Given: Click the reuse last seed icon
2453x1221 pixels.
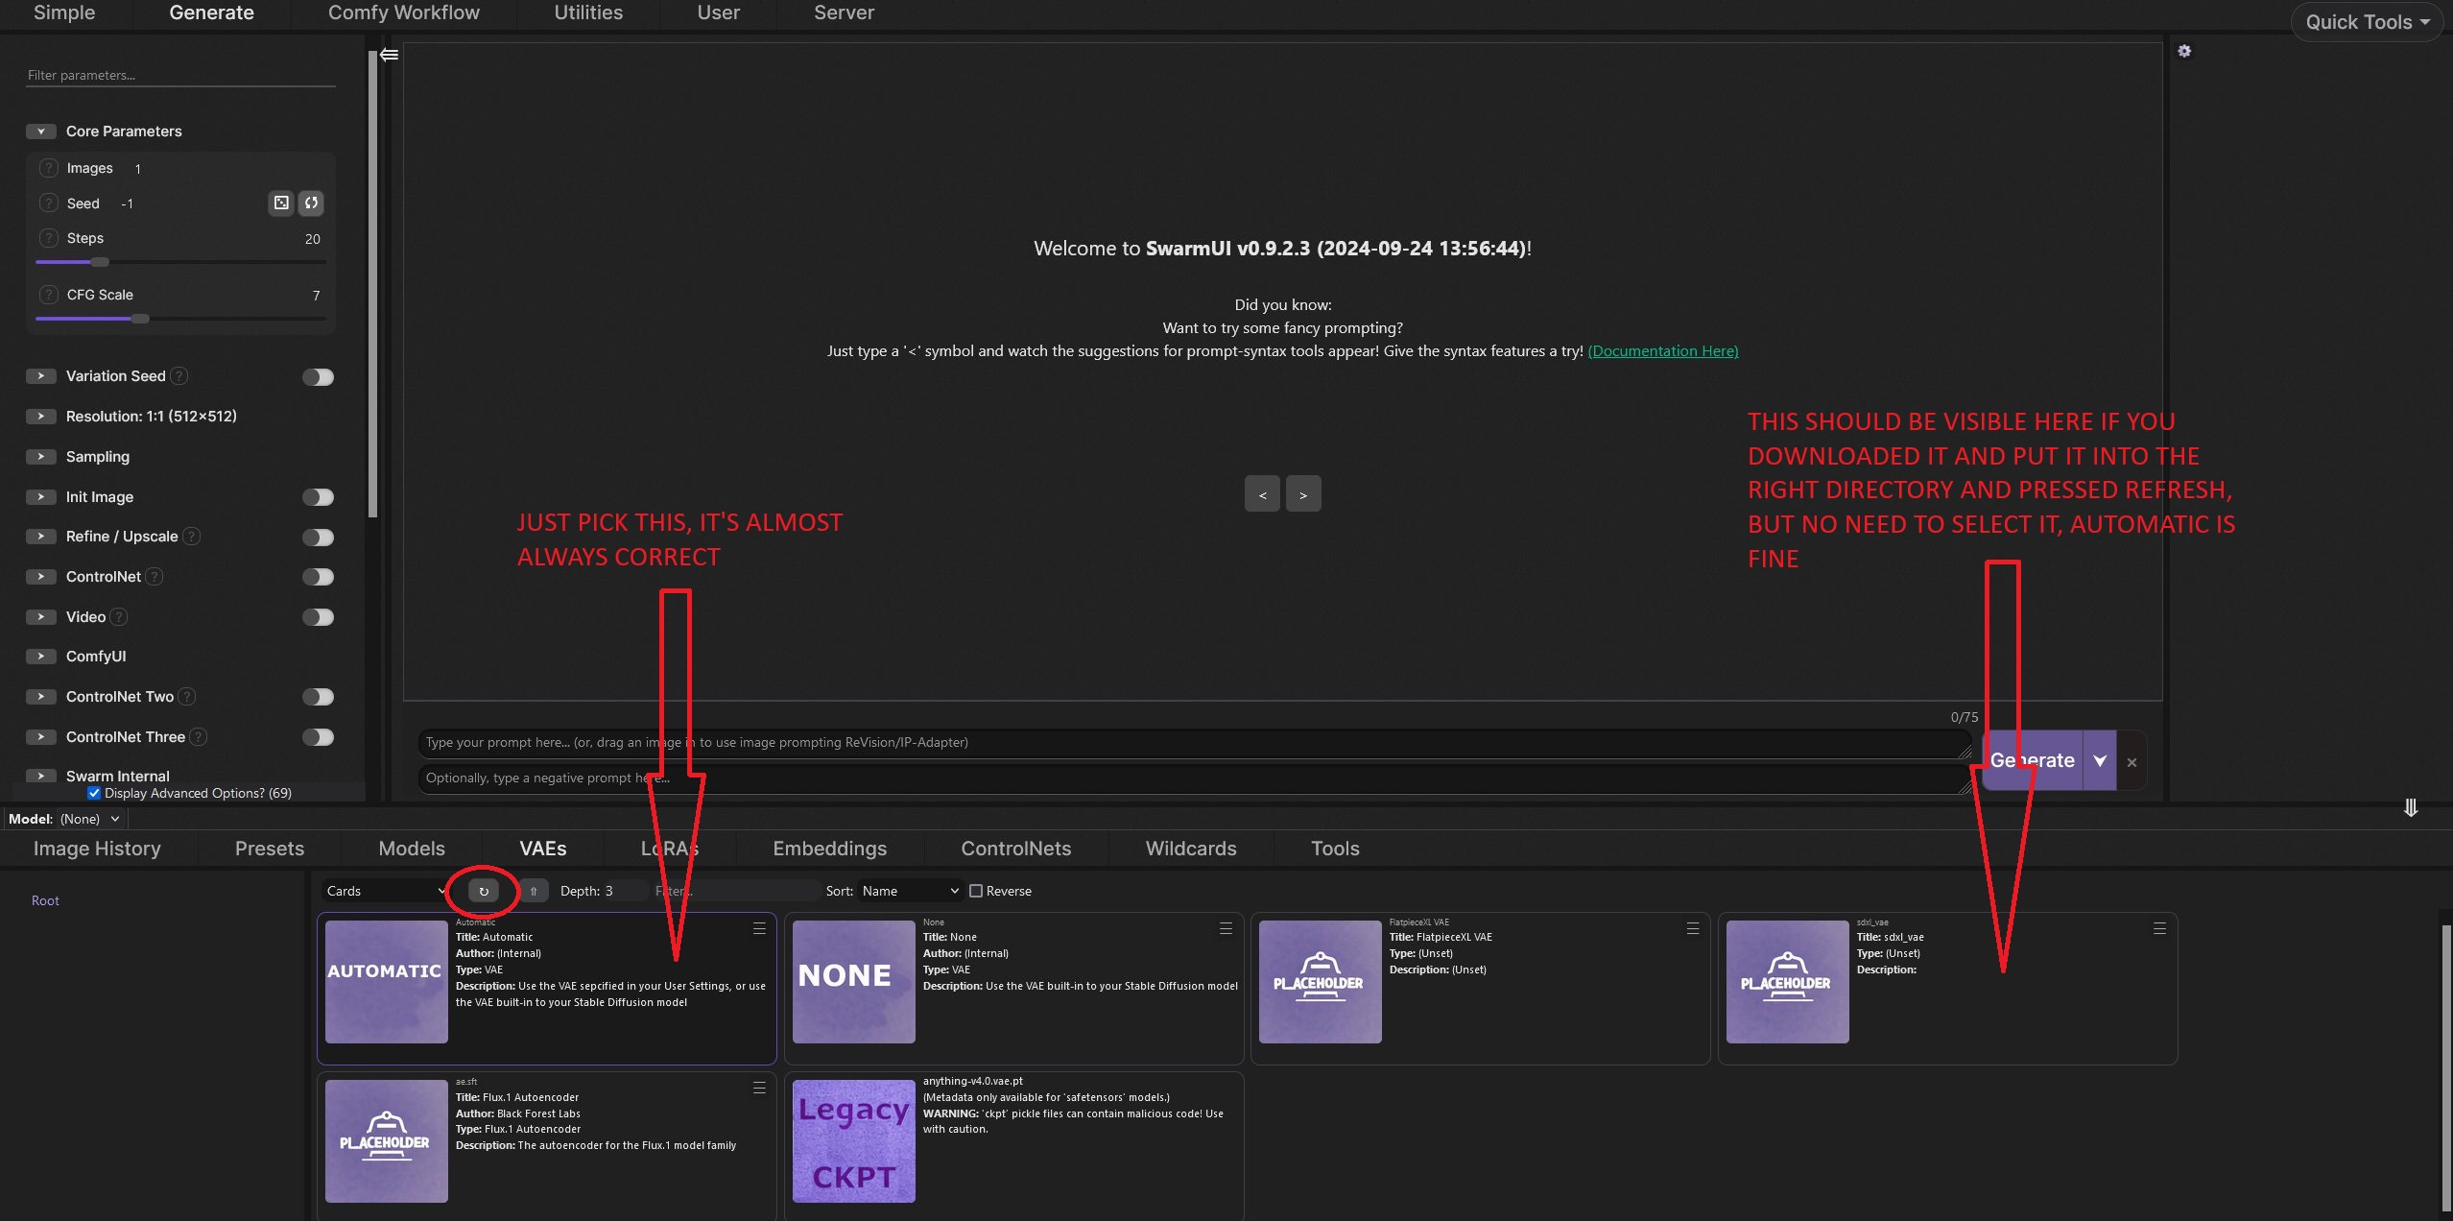Looking at the screenshot, I should tap(311, 203).
